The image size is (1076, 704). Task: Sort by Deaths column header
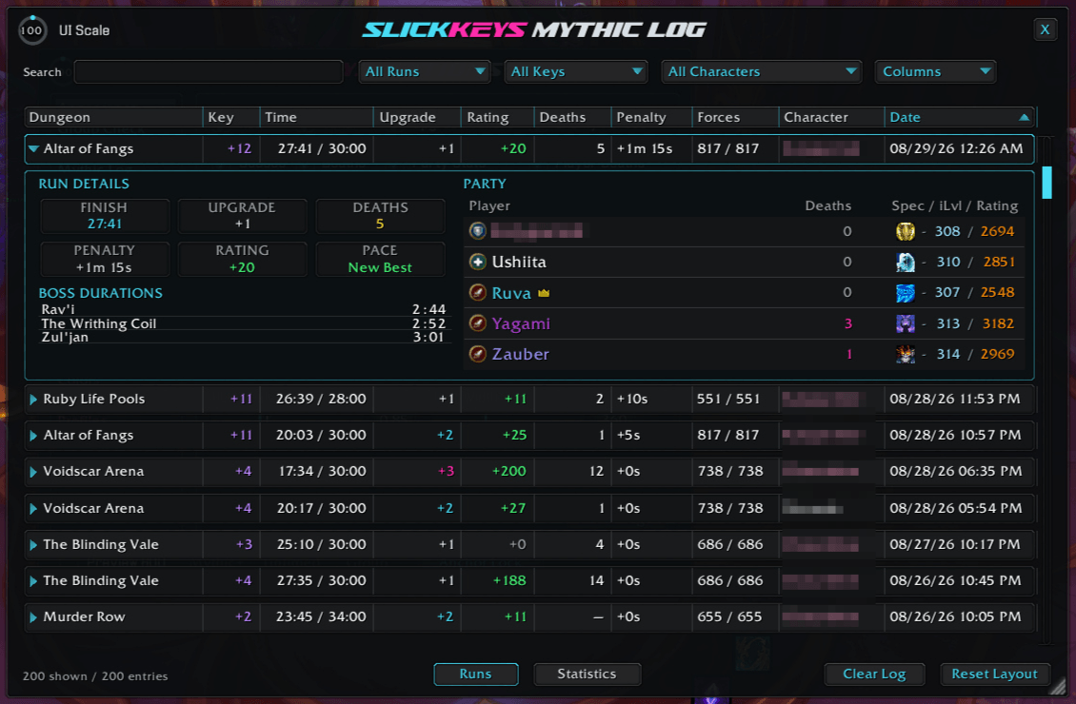[x=572, y=117]
